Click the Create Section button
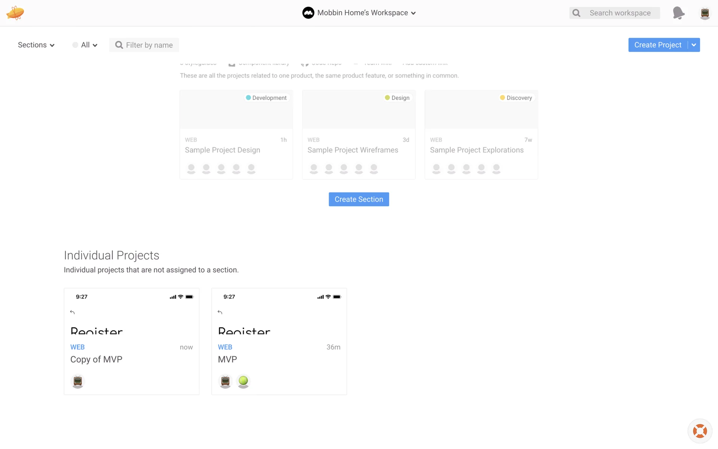The image size is (718, 449). pos(359,199)
